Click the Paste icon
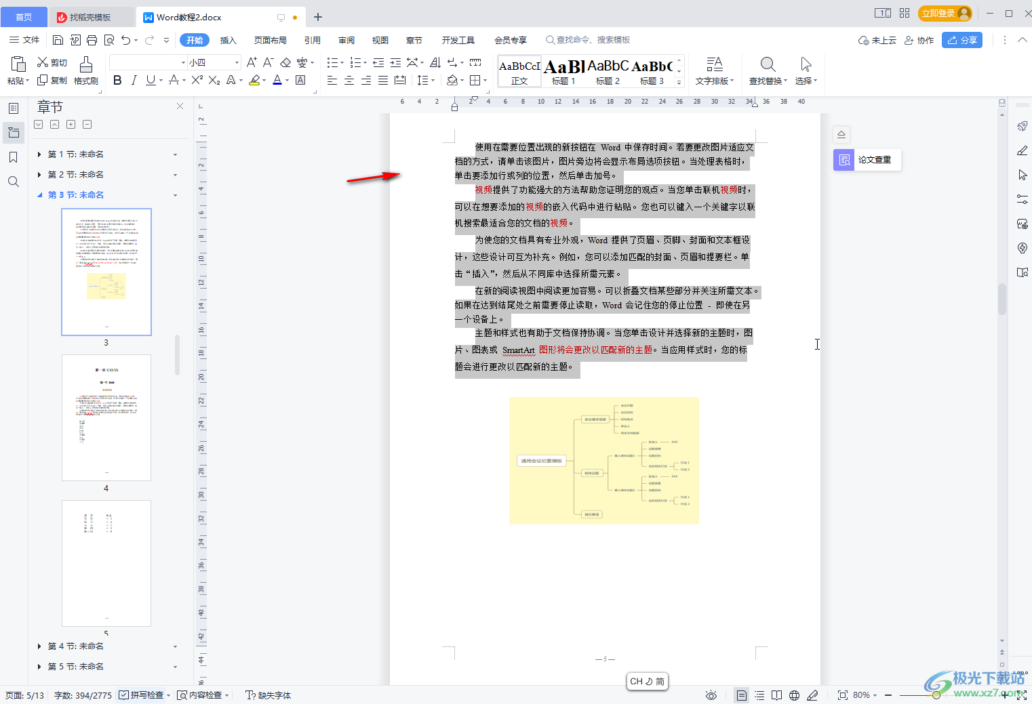The width and height of the screenshot is (1032, 704). [18, 64]
